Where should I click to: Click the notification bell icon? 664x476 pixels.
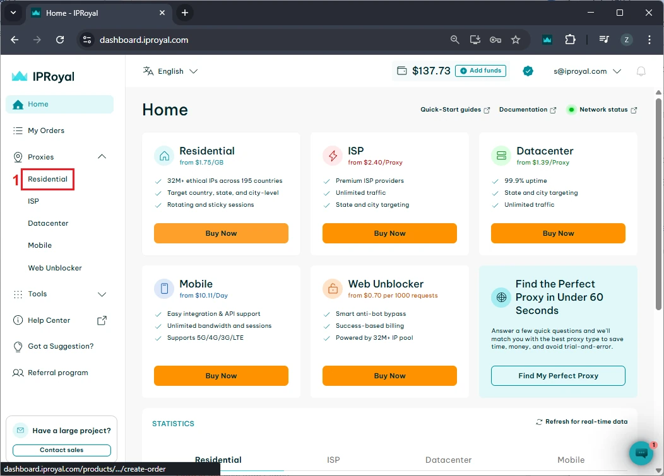(641, 71)
